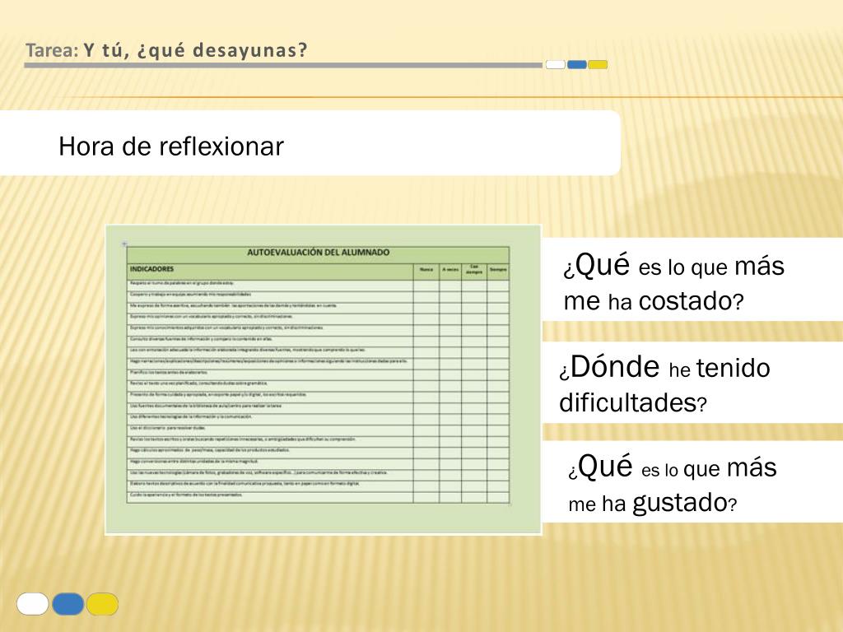
Task: Click the slide title 'Y tú, ¿qué desayunas?'
Action: pyautogui.click(x=195, y=50)
